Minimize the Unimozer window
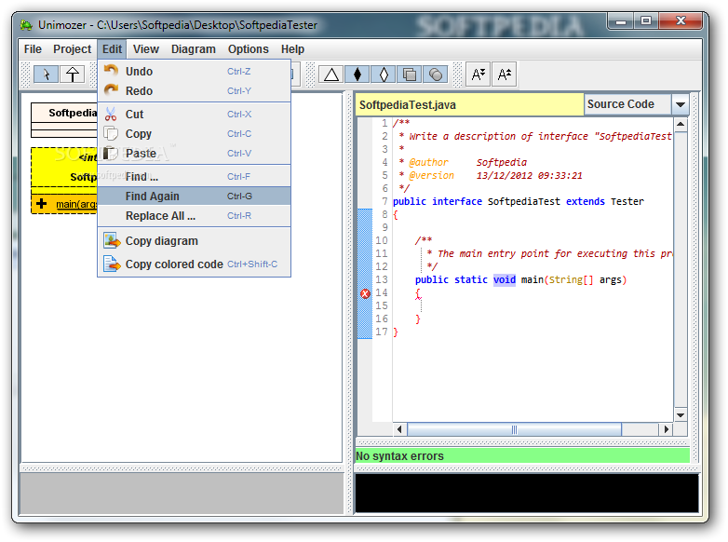Image resolution: width=728 pixels, height=542 pixels. [621, 21]
